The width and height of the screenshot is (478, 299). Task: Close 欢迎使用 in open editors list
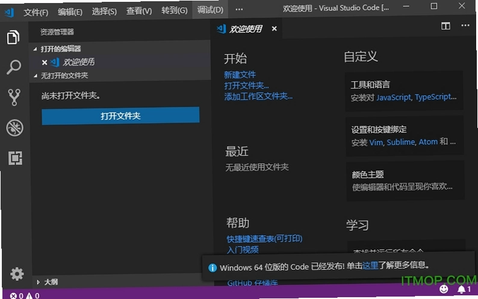click(x=45, y=62)
